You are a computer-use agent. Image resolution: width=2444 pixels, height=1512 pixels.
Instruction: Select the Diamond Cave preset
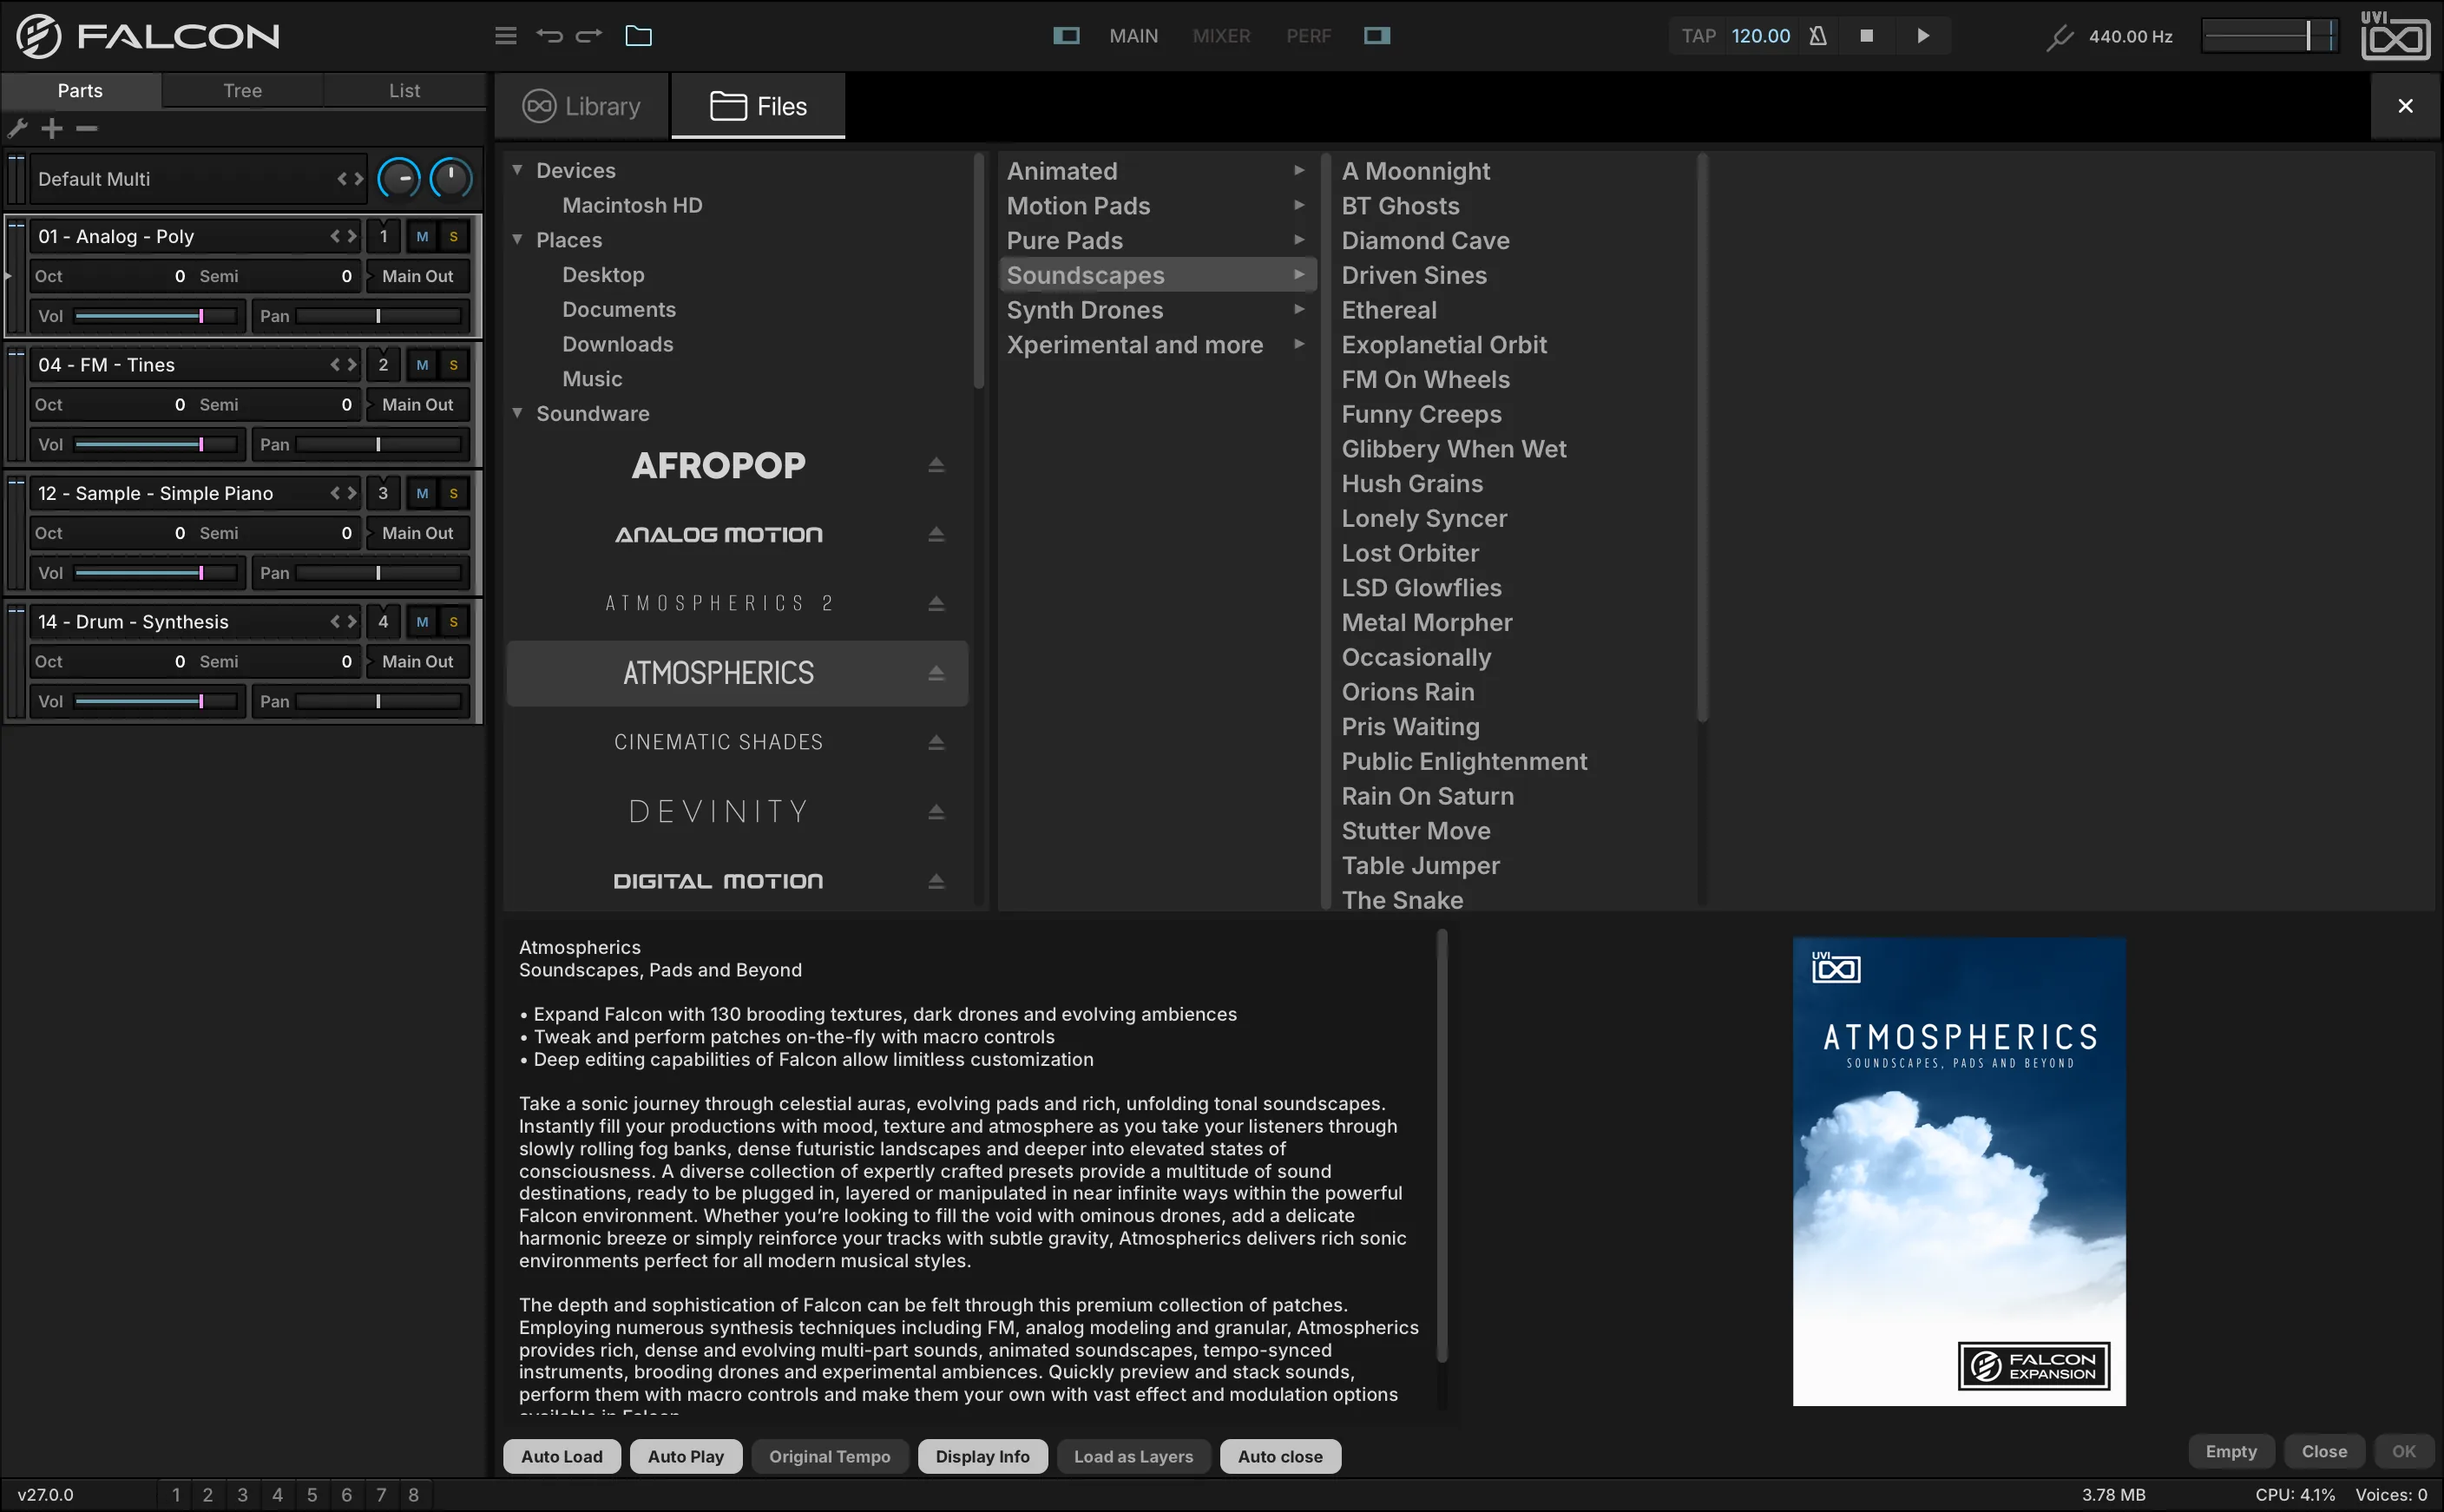[1424, 241]
